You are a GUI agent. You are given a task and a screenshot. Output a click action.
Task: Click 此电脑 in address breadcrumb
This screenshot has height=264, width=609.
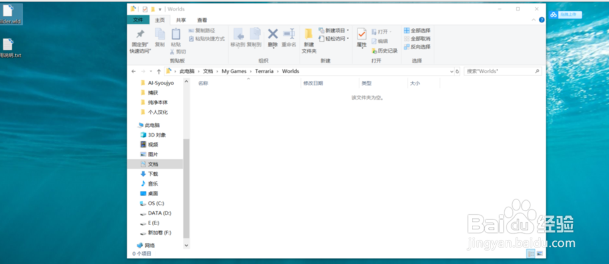click(186, 71)
